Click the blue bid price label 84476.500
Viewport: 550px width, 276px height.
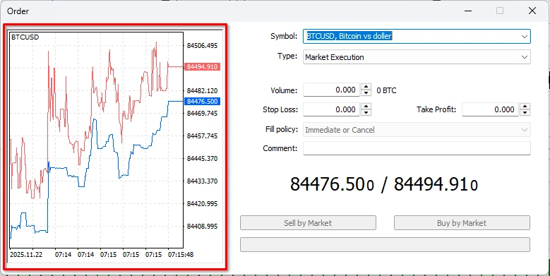(x=202, y=102)
